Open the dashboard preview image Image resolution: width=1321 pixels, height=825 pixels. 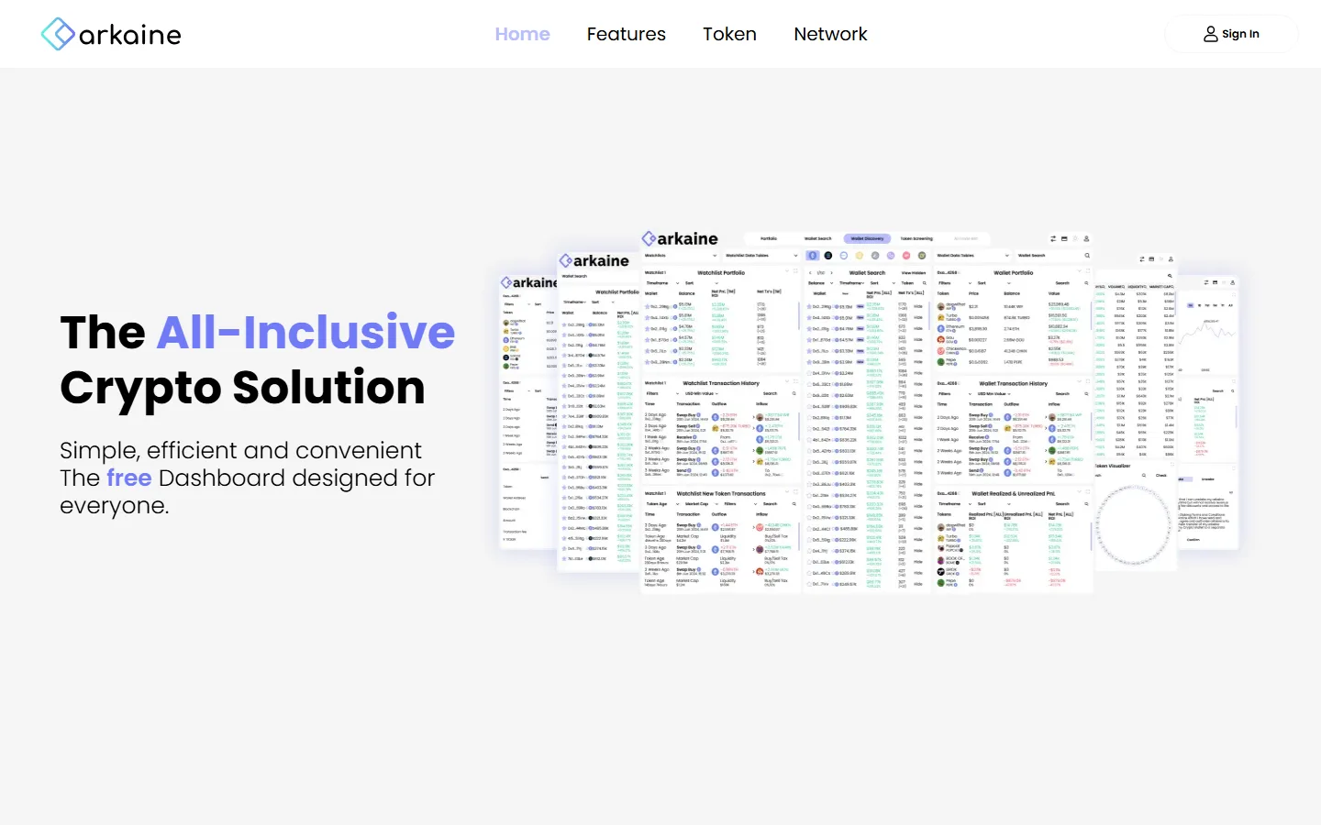point(870,411)
